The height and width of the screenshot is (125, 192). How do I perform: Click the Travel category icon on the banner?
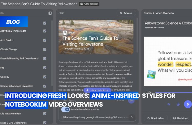coord(65,33)
